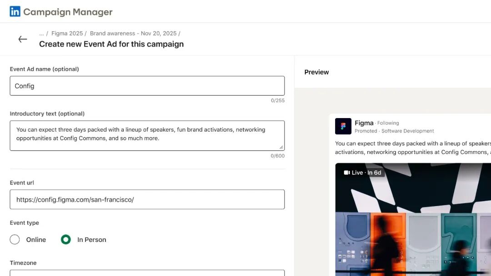Viewport: 491px width, 276px height.
Task: Expand the breadcrumb ellipsis
Action: pos(41,34)
